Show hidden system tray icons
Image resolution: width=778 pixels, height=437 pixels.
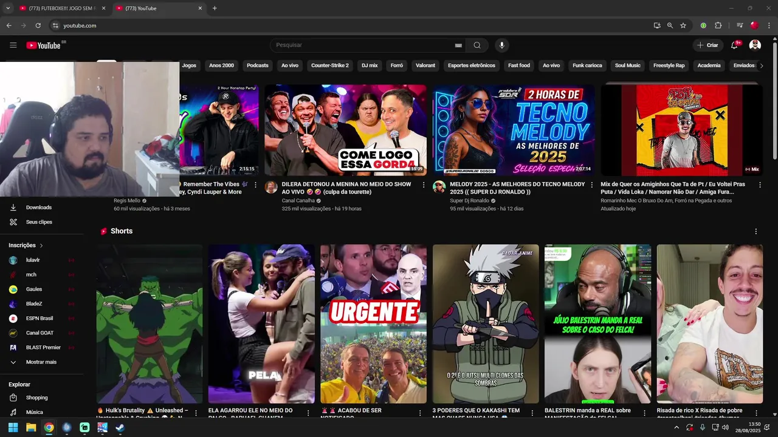coord(676,427)
